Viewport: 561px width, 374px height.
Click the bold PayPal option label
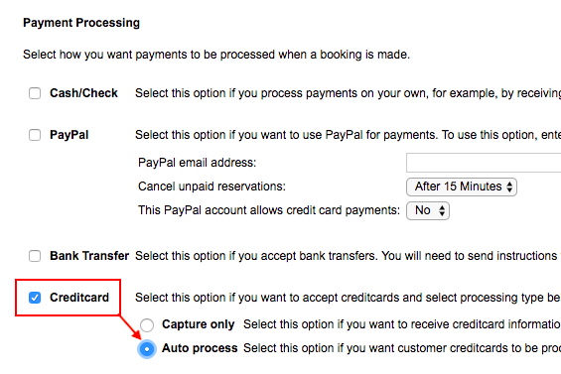[x=70, y=135]
